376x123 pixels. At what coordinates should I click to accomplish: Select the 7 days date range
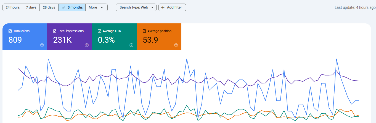31,7
